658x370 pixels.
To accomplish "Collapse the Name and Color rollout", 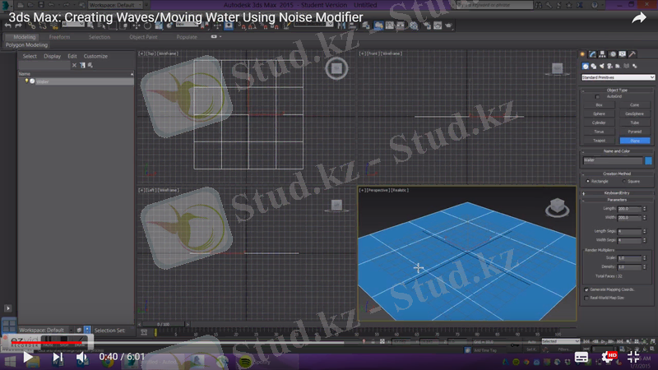I will [618, 151].
